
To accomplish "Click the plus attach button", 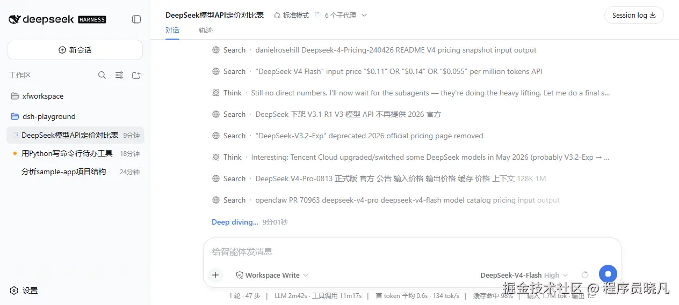I will click(215, 275).
